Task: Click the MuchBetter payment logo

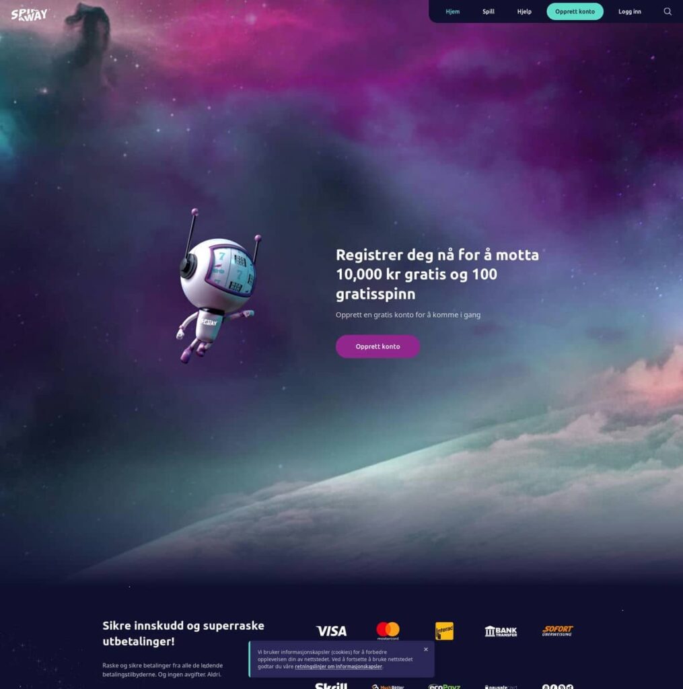Action: pos(388,686)
